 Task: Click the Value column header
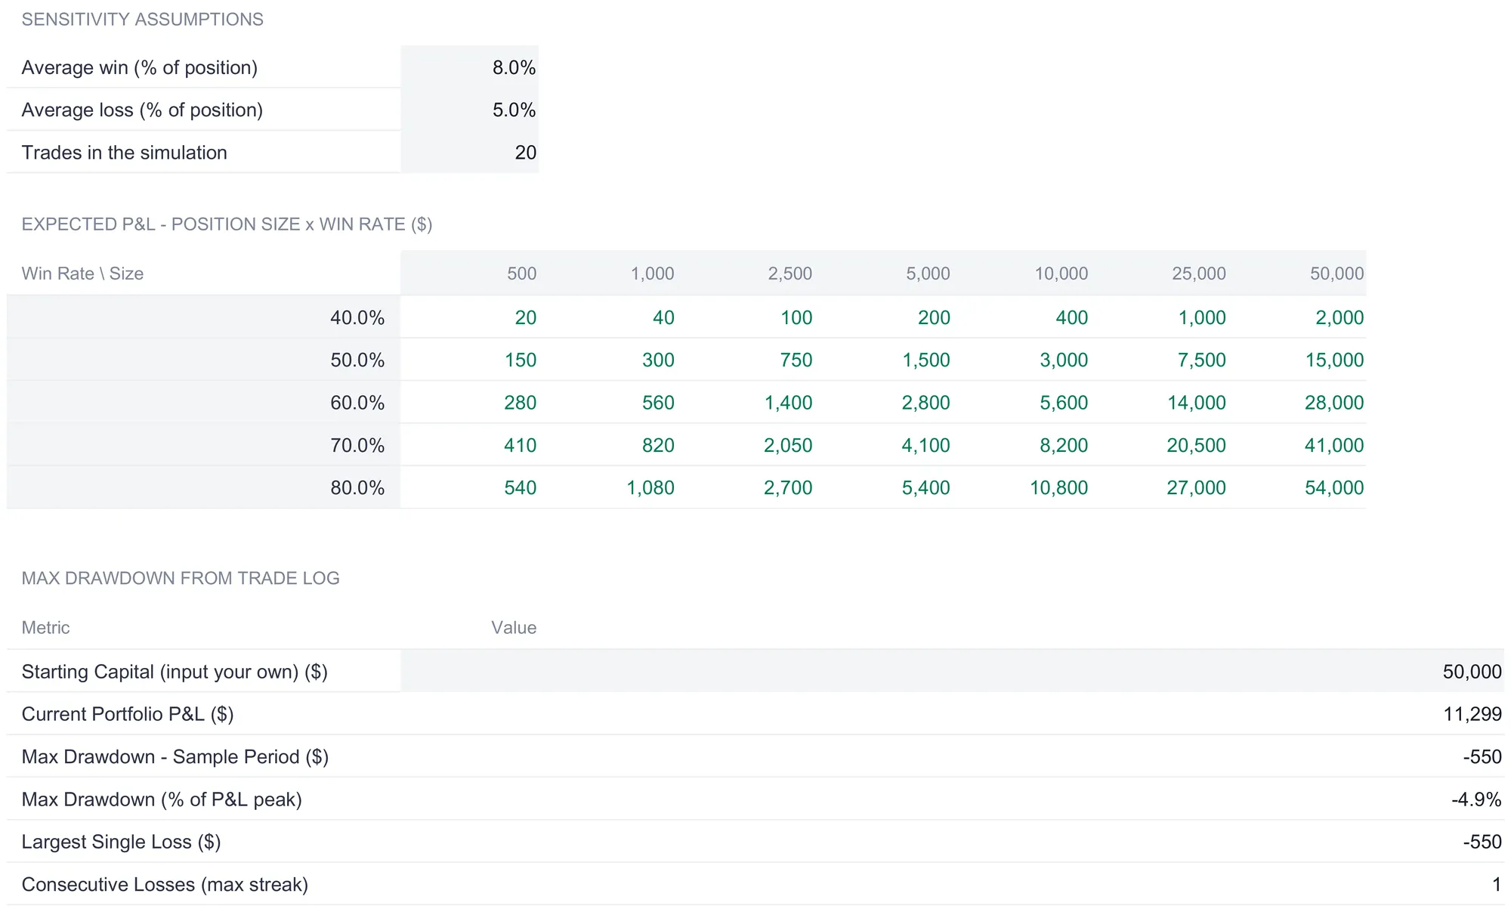(514, 627)
